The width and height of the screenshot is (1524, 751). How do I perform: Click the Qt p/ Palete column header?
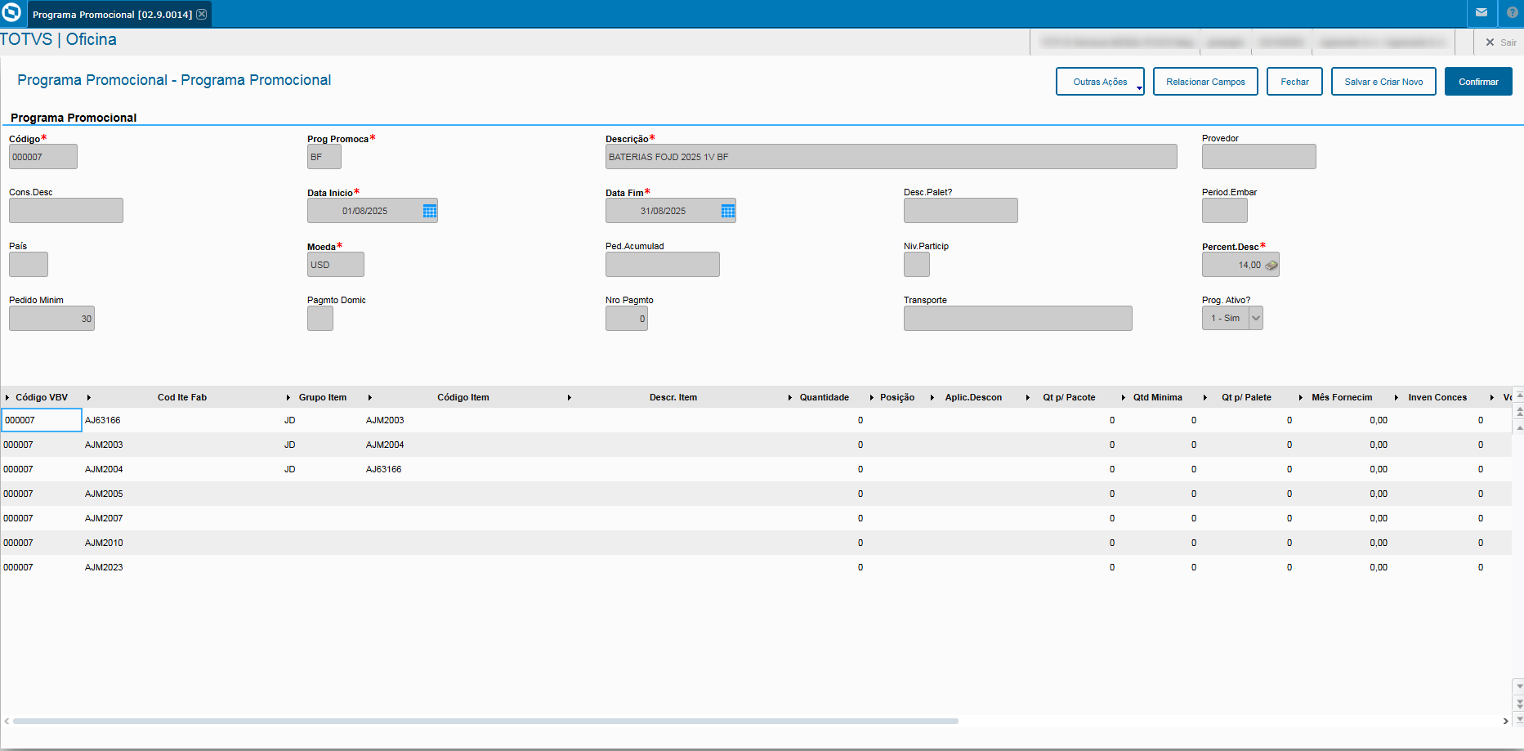pyautogui.click(x=1246, y=397)
